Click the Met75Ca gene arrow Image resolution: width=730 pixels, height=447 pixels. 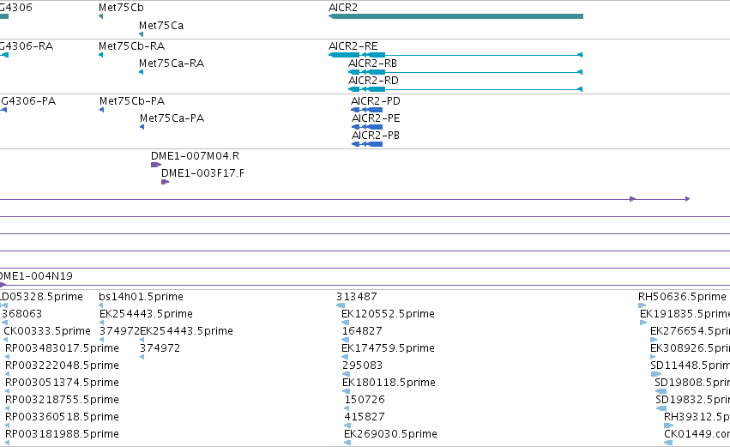[141, 34]
